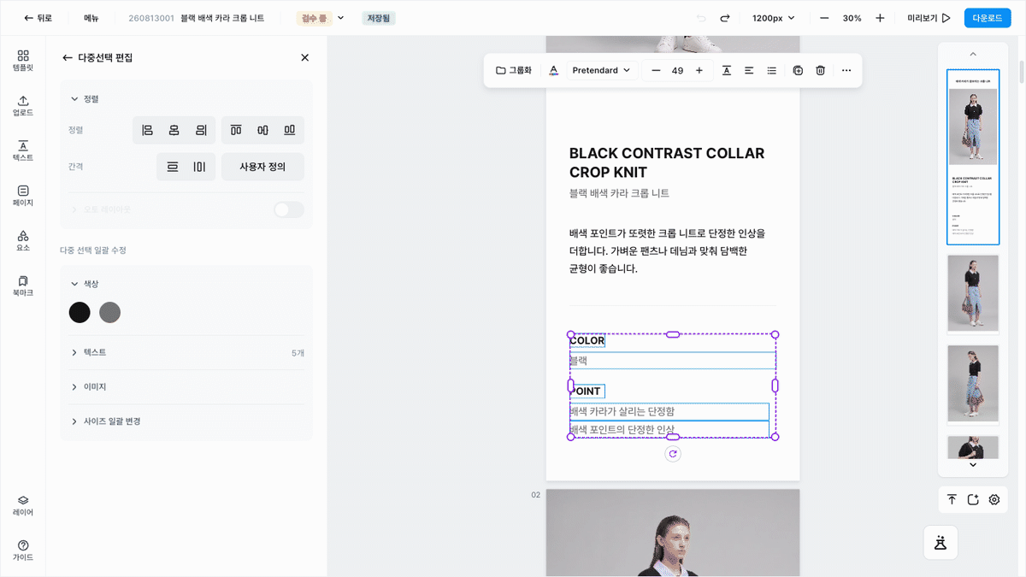Open the Pretendard font dropdown
This screenshot has width=1026, height=577.
601,70
